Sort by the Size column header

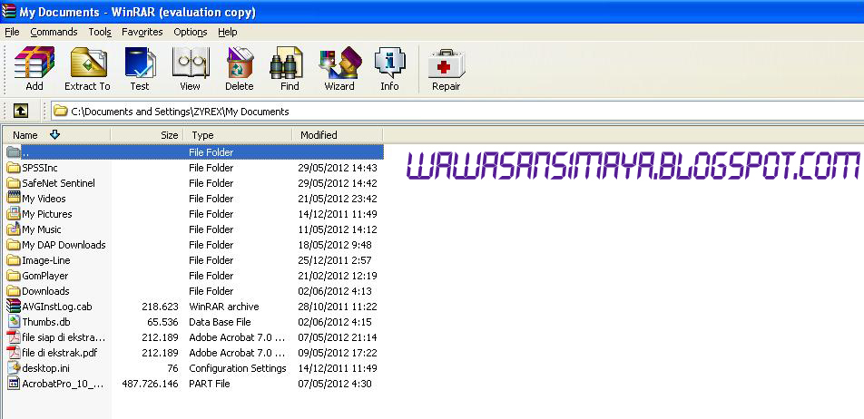coord(147,135)
